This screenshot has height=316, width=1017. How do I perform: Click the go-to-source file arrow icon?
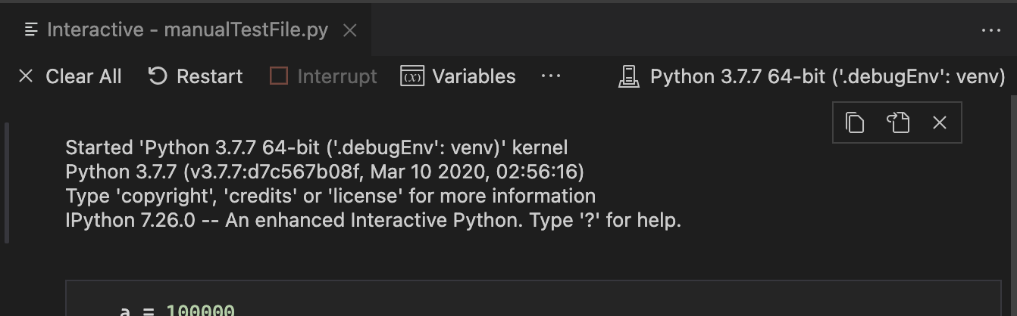(x=897, y=122)
